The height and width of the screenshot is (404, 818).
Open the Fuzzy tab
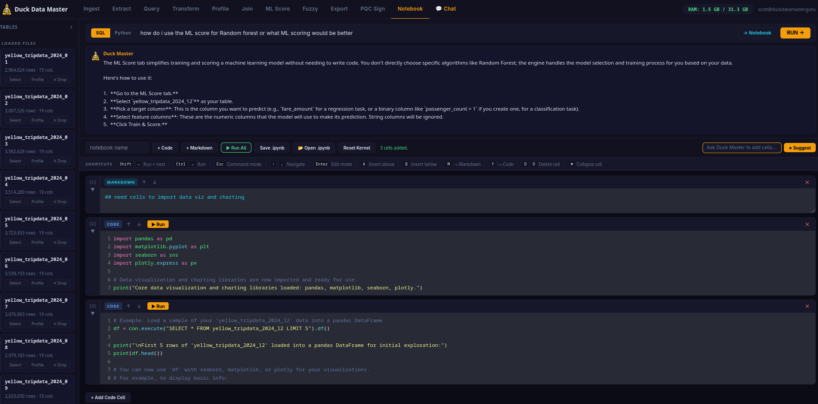pos(310,9)
